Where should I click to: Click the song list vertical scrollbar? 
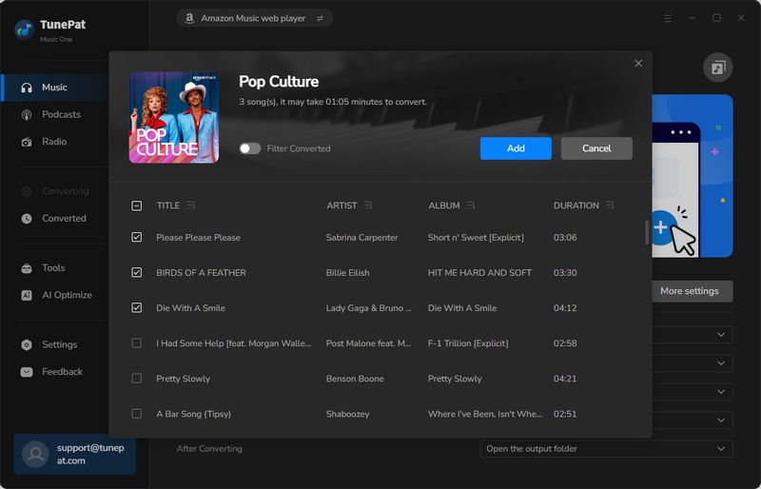pos(647,232)
